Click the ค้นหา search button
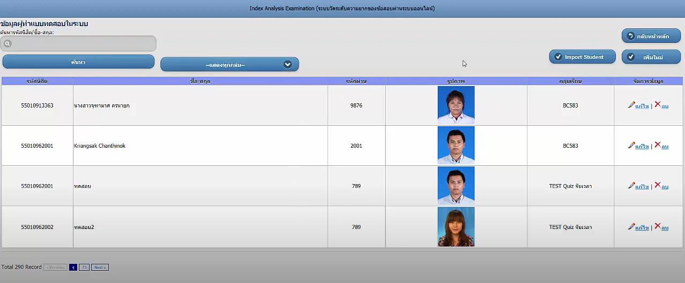This screenshot has height=283, width=685. [x=78, y=62]
